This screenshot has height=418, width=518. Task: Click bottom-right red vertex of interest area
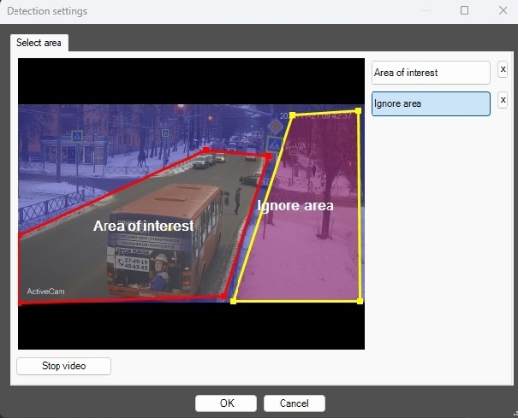click(x=224, y=297)
